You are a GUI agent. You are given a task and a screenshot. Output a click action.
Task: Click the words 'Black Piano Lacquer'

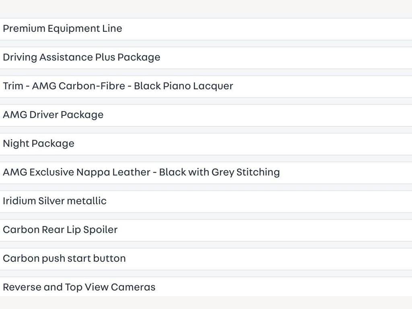pyautogui.click(x=183, y=86)
